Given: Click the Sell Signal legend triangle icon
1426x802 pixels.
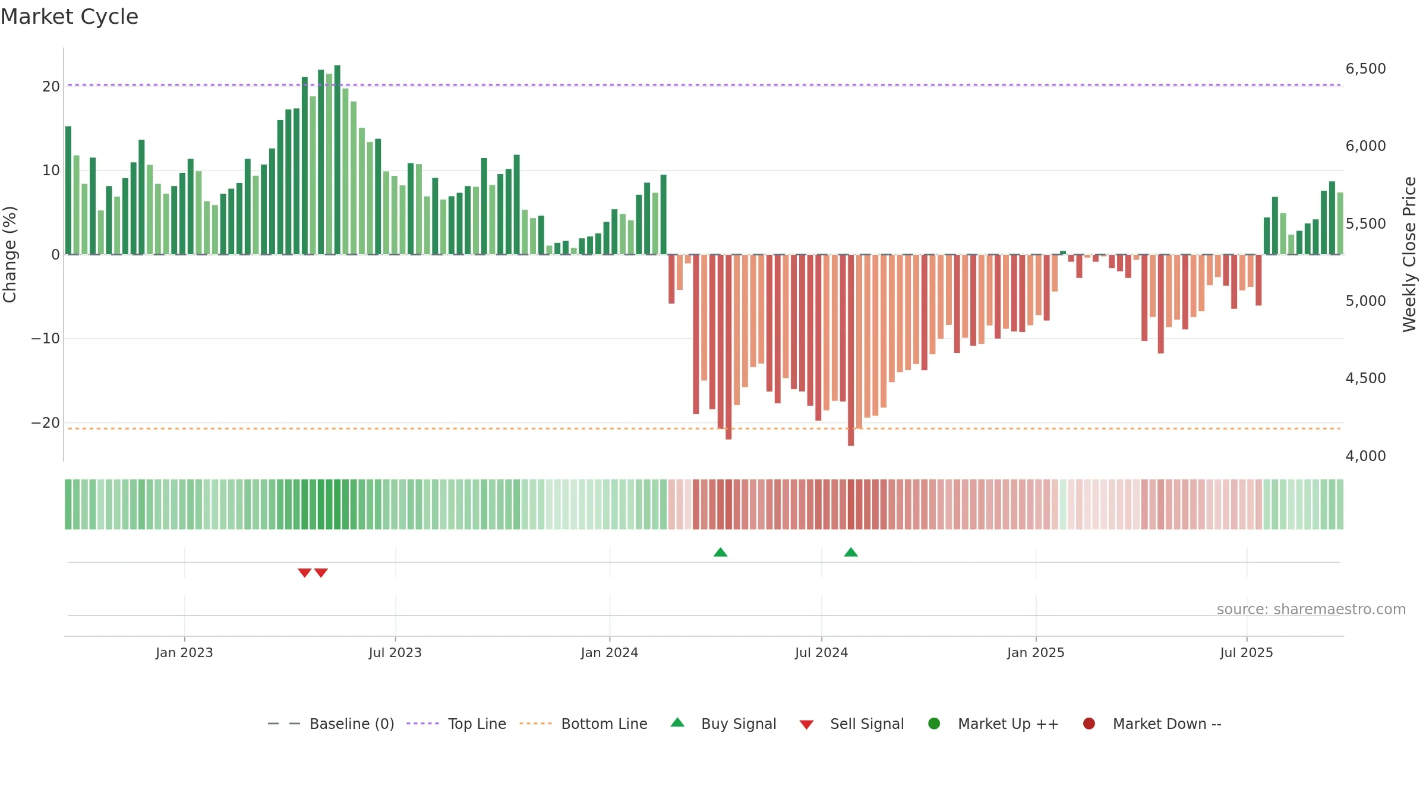Looking at the screenshot, I should 806,725.
